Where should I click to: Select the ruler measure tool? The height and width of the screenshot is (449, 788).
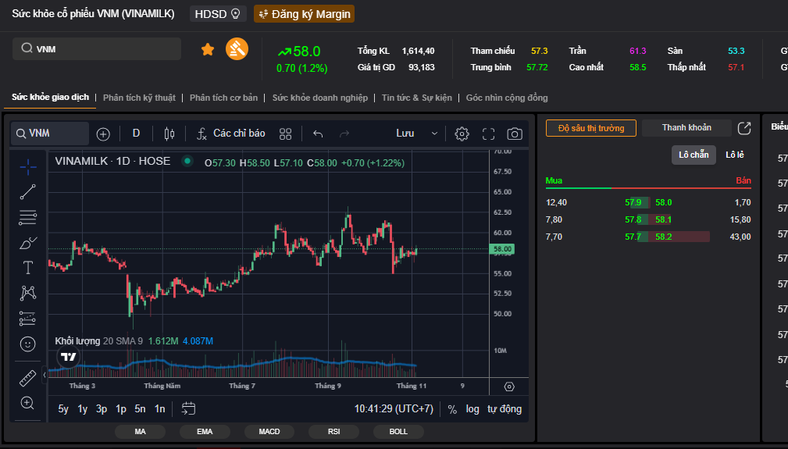click(x=27, y=378)
